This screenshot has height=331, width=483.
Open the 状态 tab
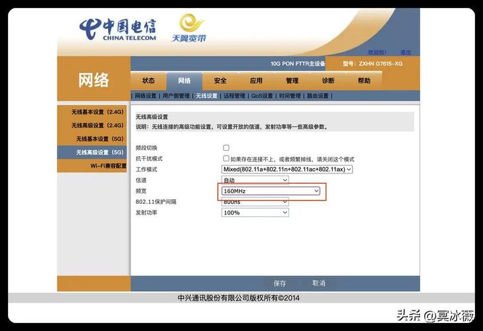148,81
